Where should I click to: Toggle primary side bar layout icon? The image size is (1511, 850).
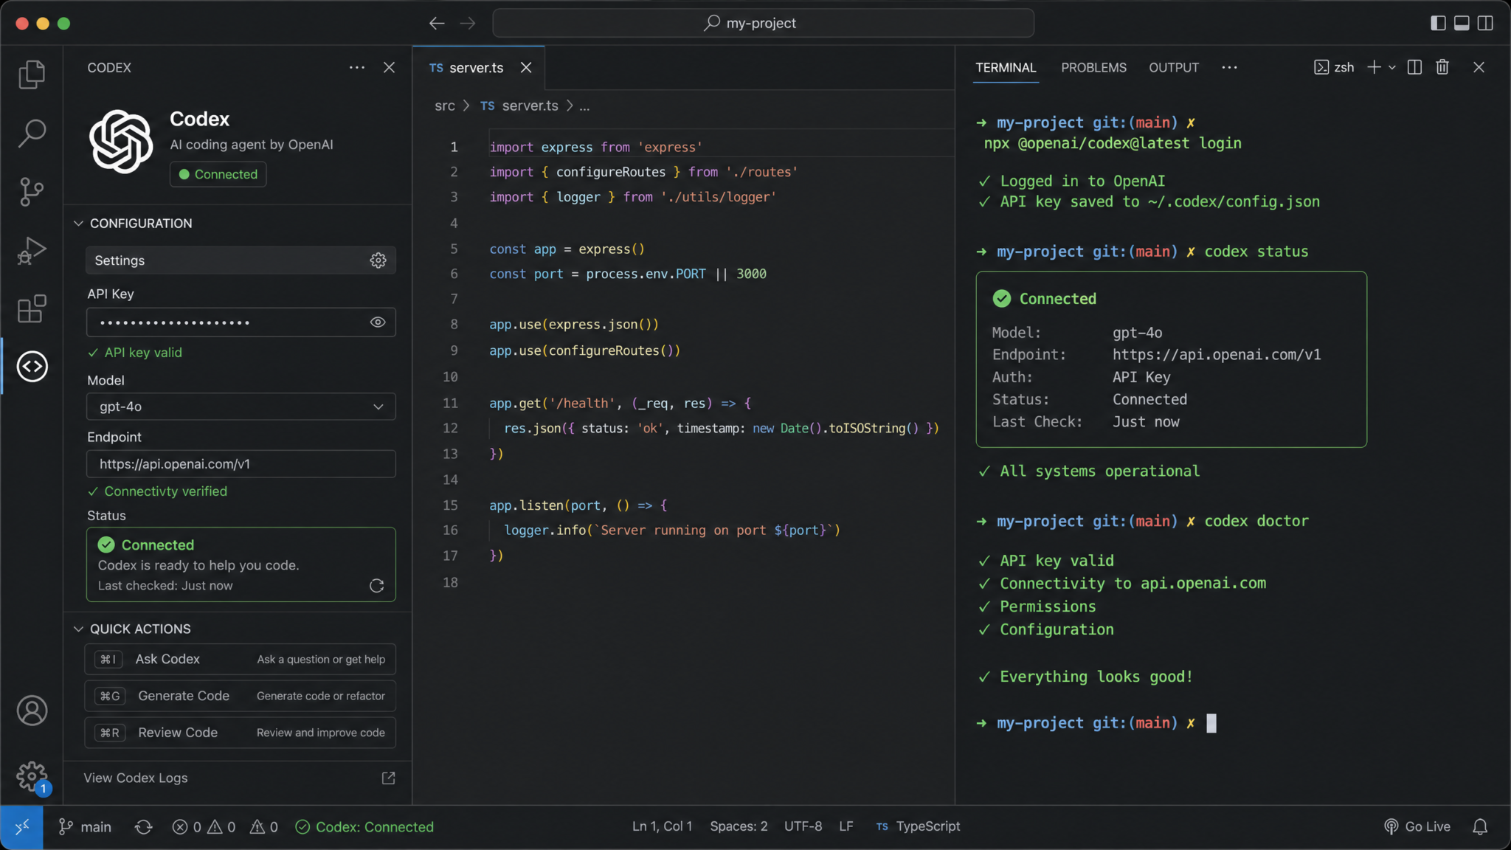click(x=1438, y=23)
